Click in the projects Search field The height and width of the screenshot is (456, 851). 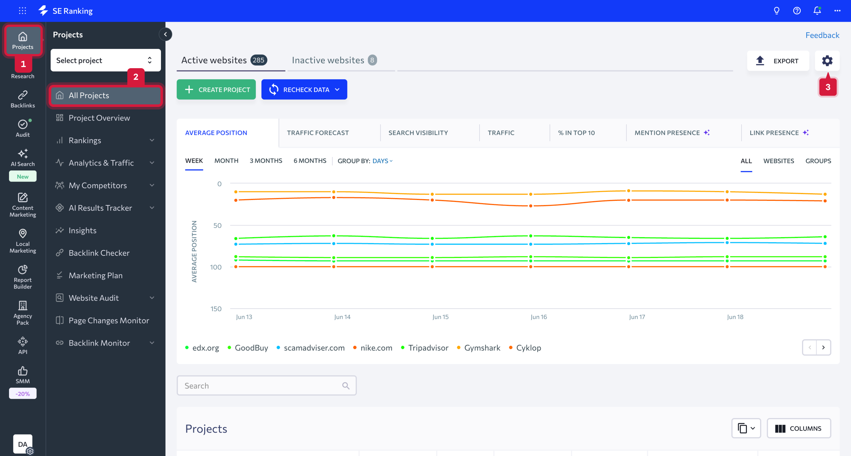(266, 386)
